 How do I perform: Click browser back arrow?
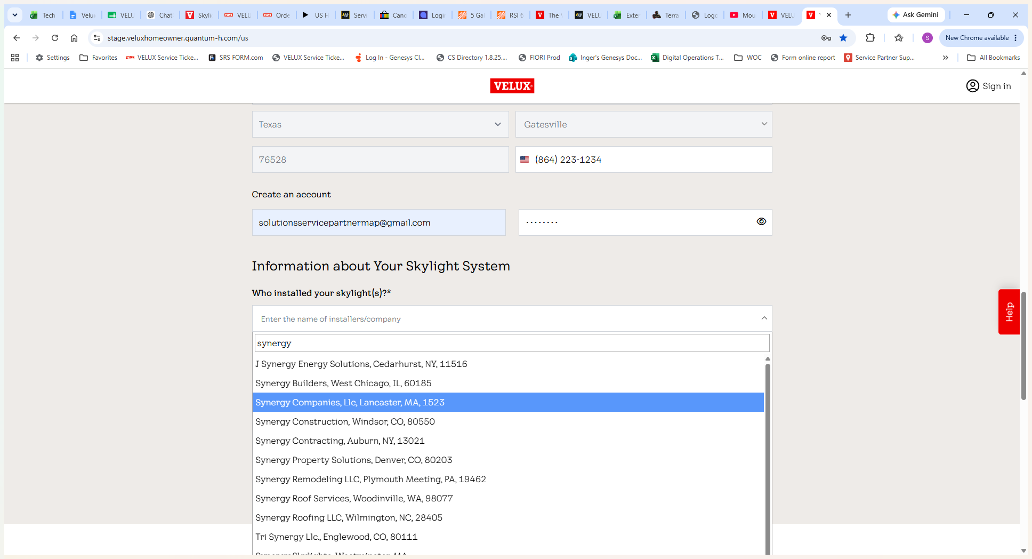pyautogui.click(x=17, y=38)
